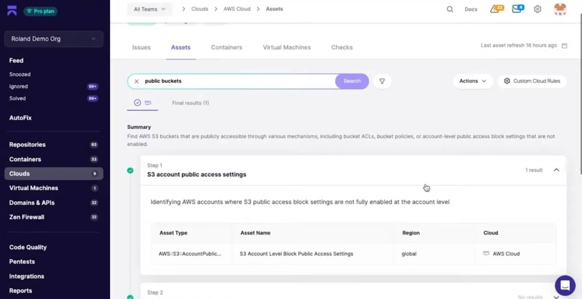Go to Clouds in the breadcrumb
This screenshot has height=299, width=582.
[200, 9]
